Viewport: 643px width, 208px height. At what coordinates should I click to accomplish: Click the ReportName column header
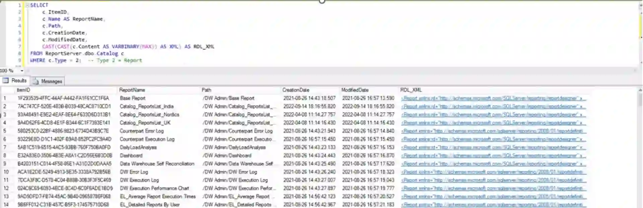click(132, 90)
